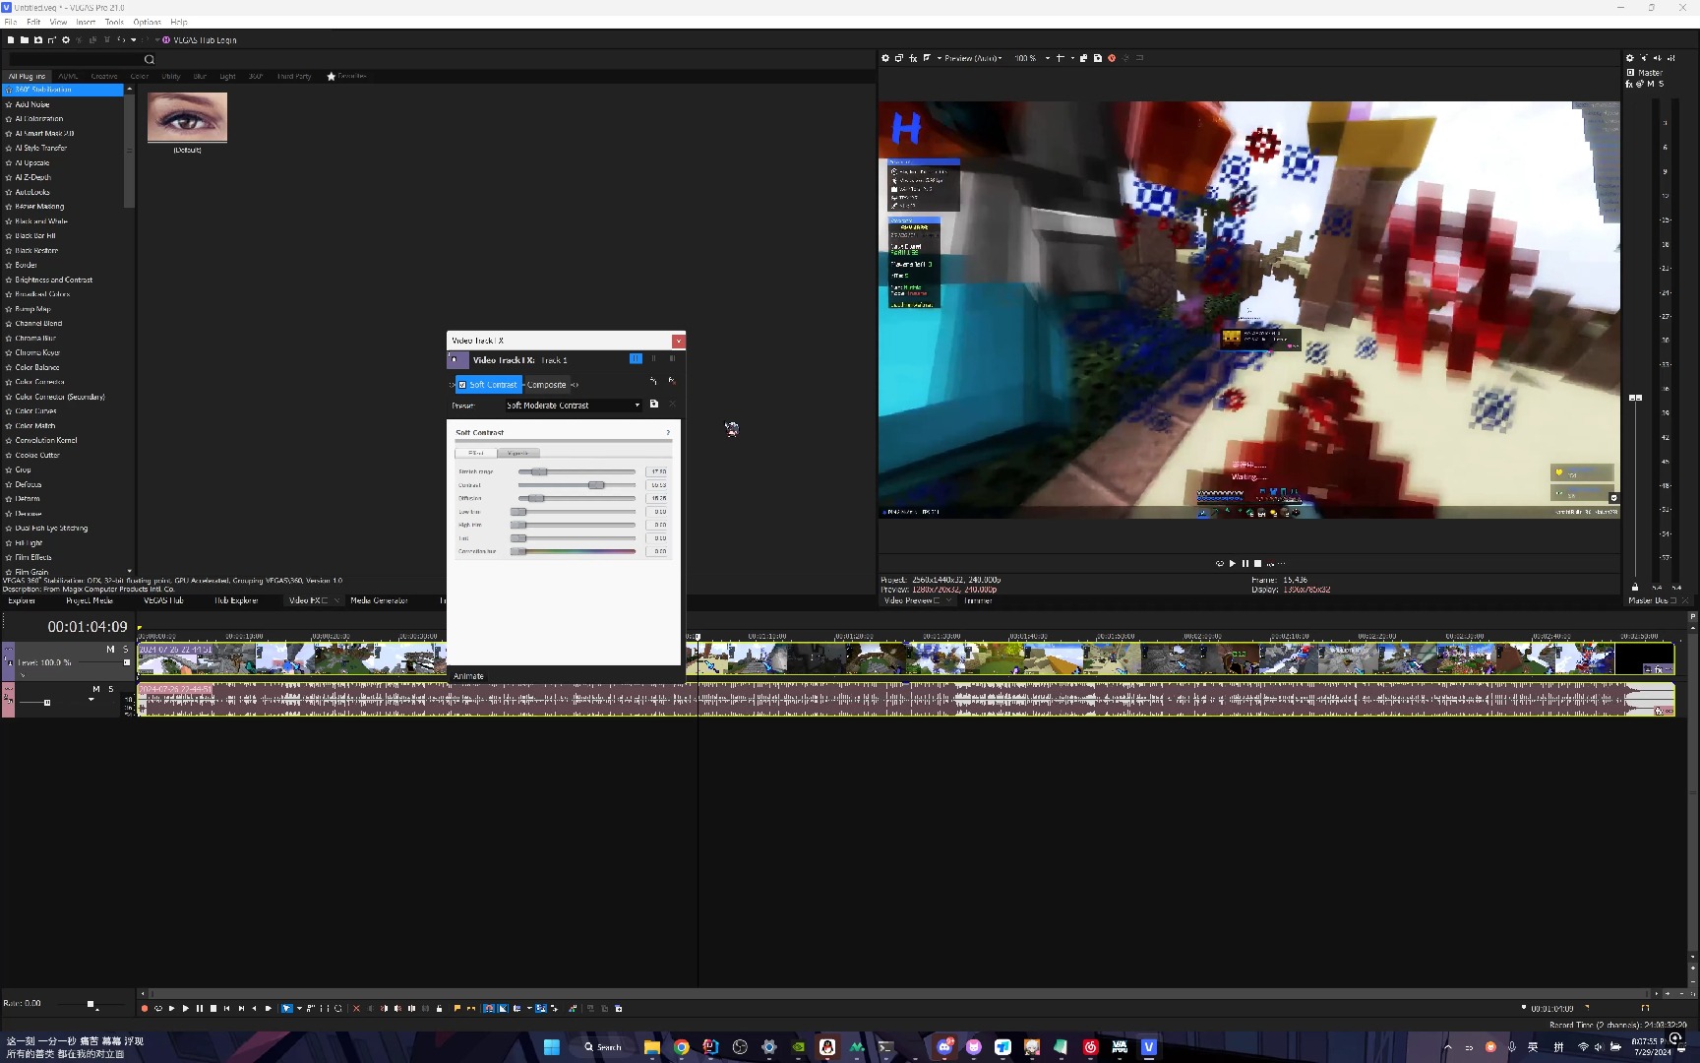Save preset with floppy disk icon
Screen dimensions: 1700x1063
654,405
